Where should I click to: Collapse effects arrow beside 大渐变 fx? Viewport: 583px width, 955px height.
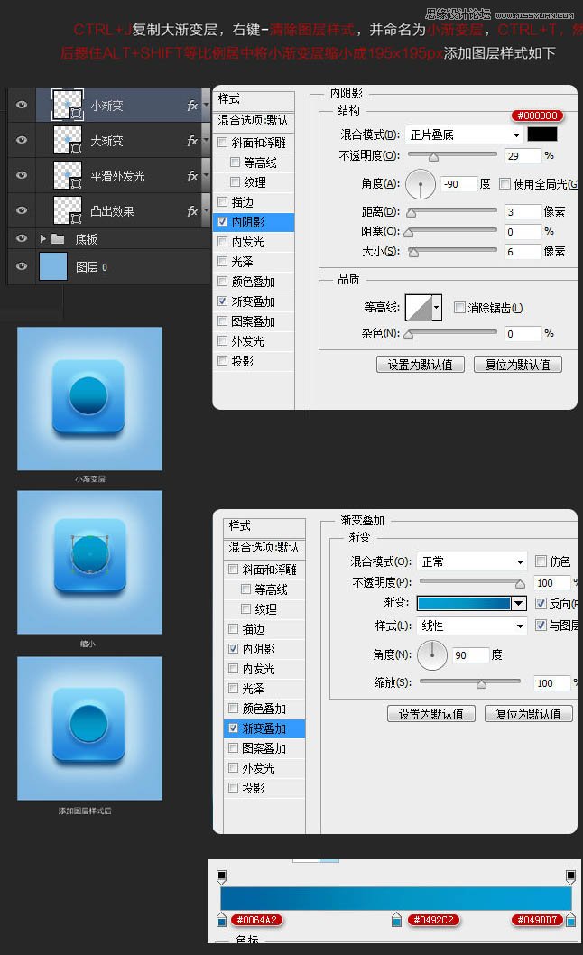[x=206, y=141]
